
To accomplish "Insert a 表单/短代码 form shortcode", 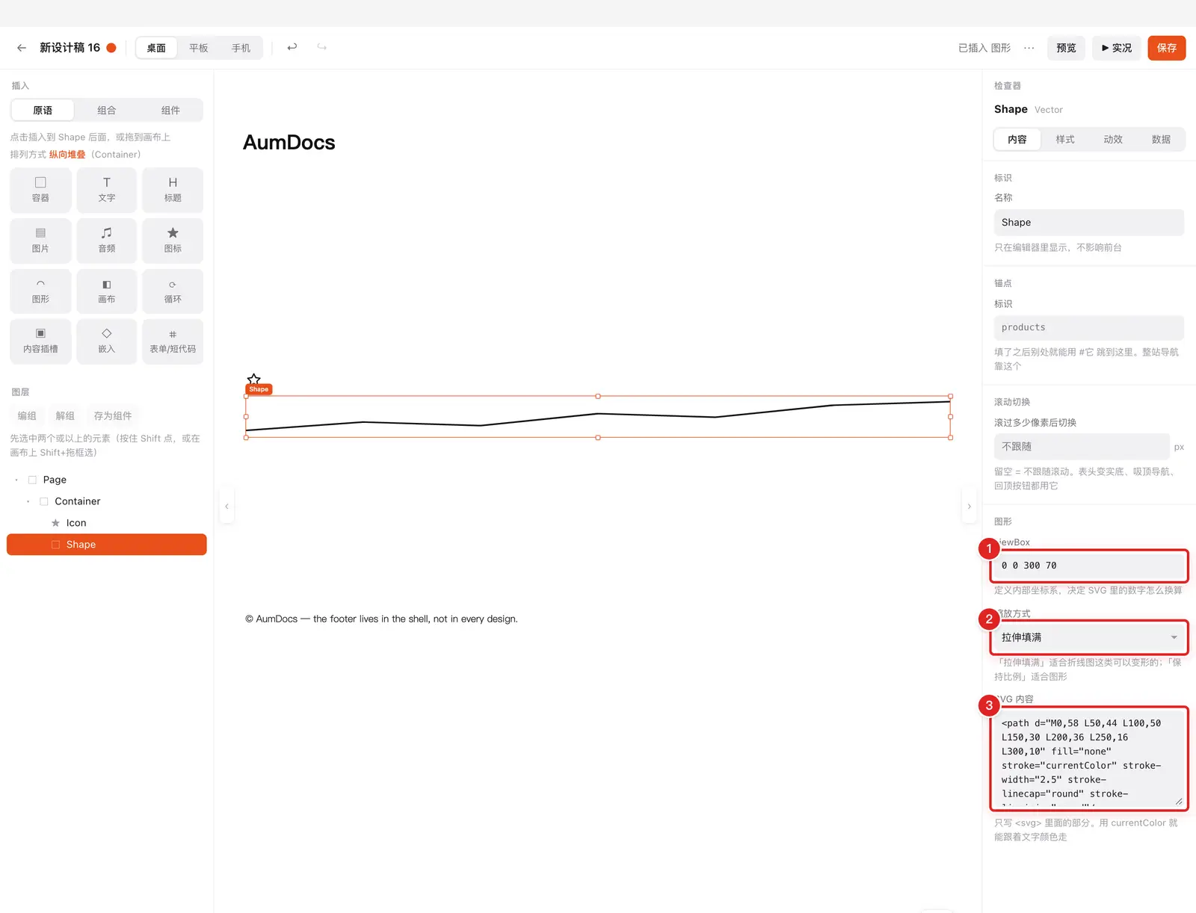I will (173, 341).
